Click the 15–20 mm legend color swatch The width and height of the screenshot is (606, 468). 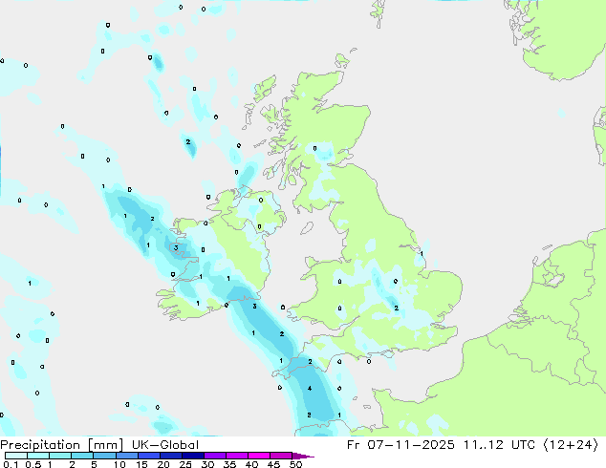(148, 456)
